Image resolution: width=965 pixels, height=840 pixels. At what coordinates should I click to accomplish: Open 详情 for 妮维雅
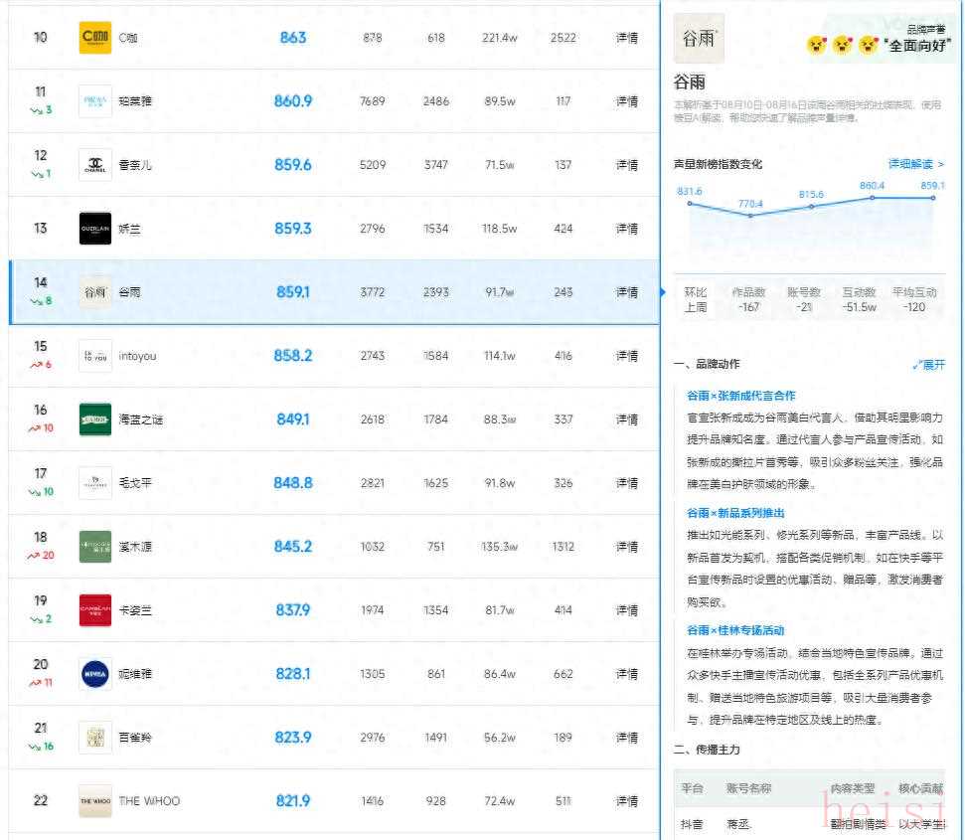coord(626,674)
